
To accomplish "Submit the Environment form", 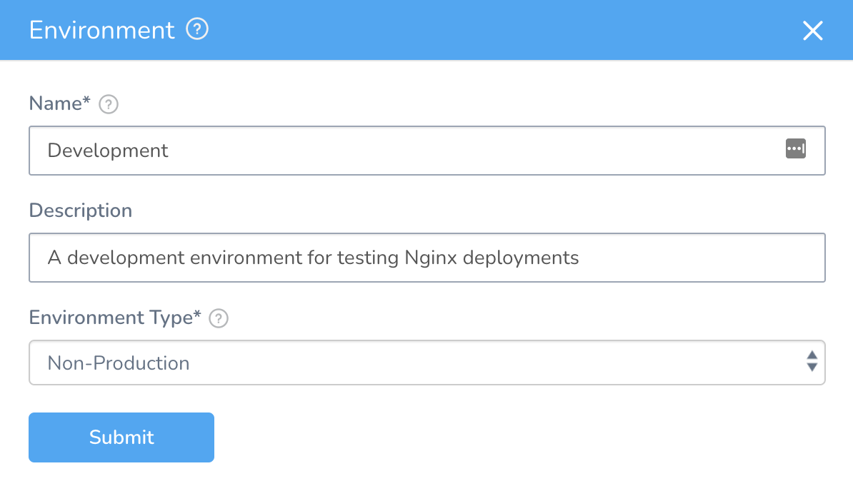I will (121, 437).
